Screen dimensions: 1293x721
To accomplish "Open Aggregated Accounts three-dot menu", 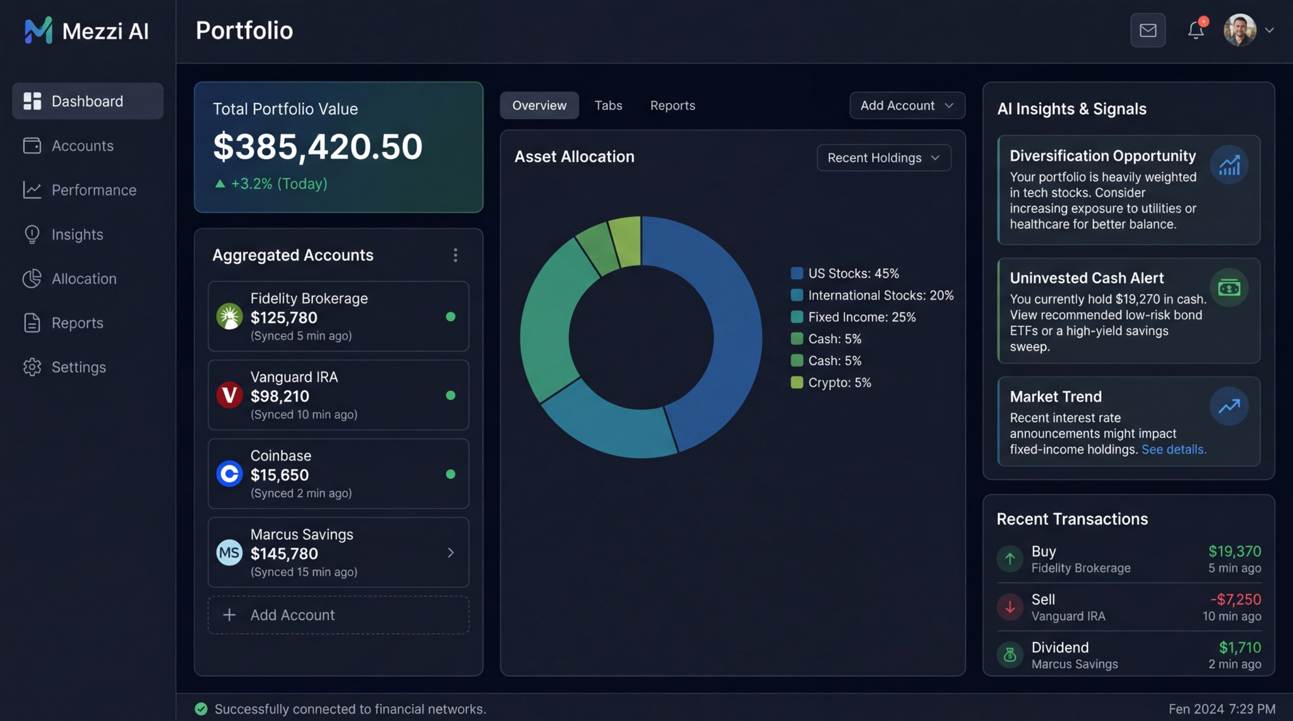I will 455,255.
